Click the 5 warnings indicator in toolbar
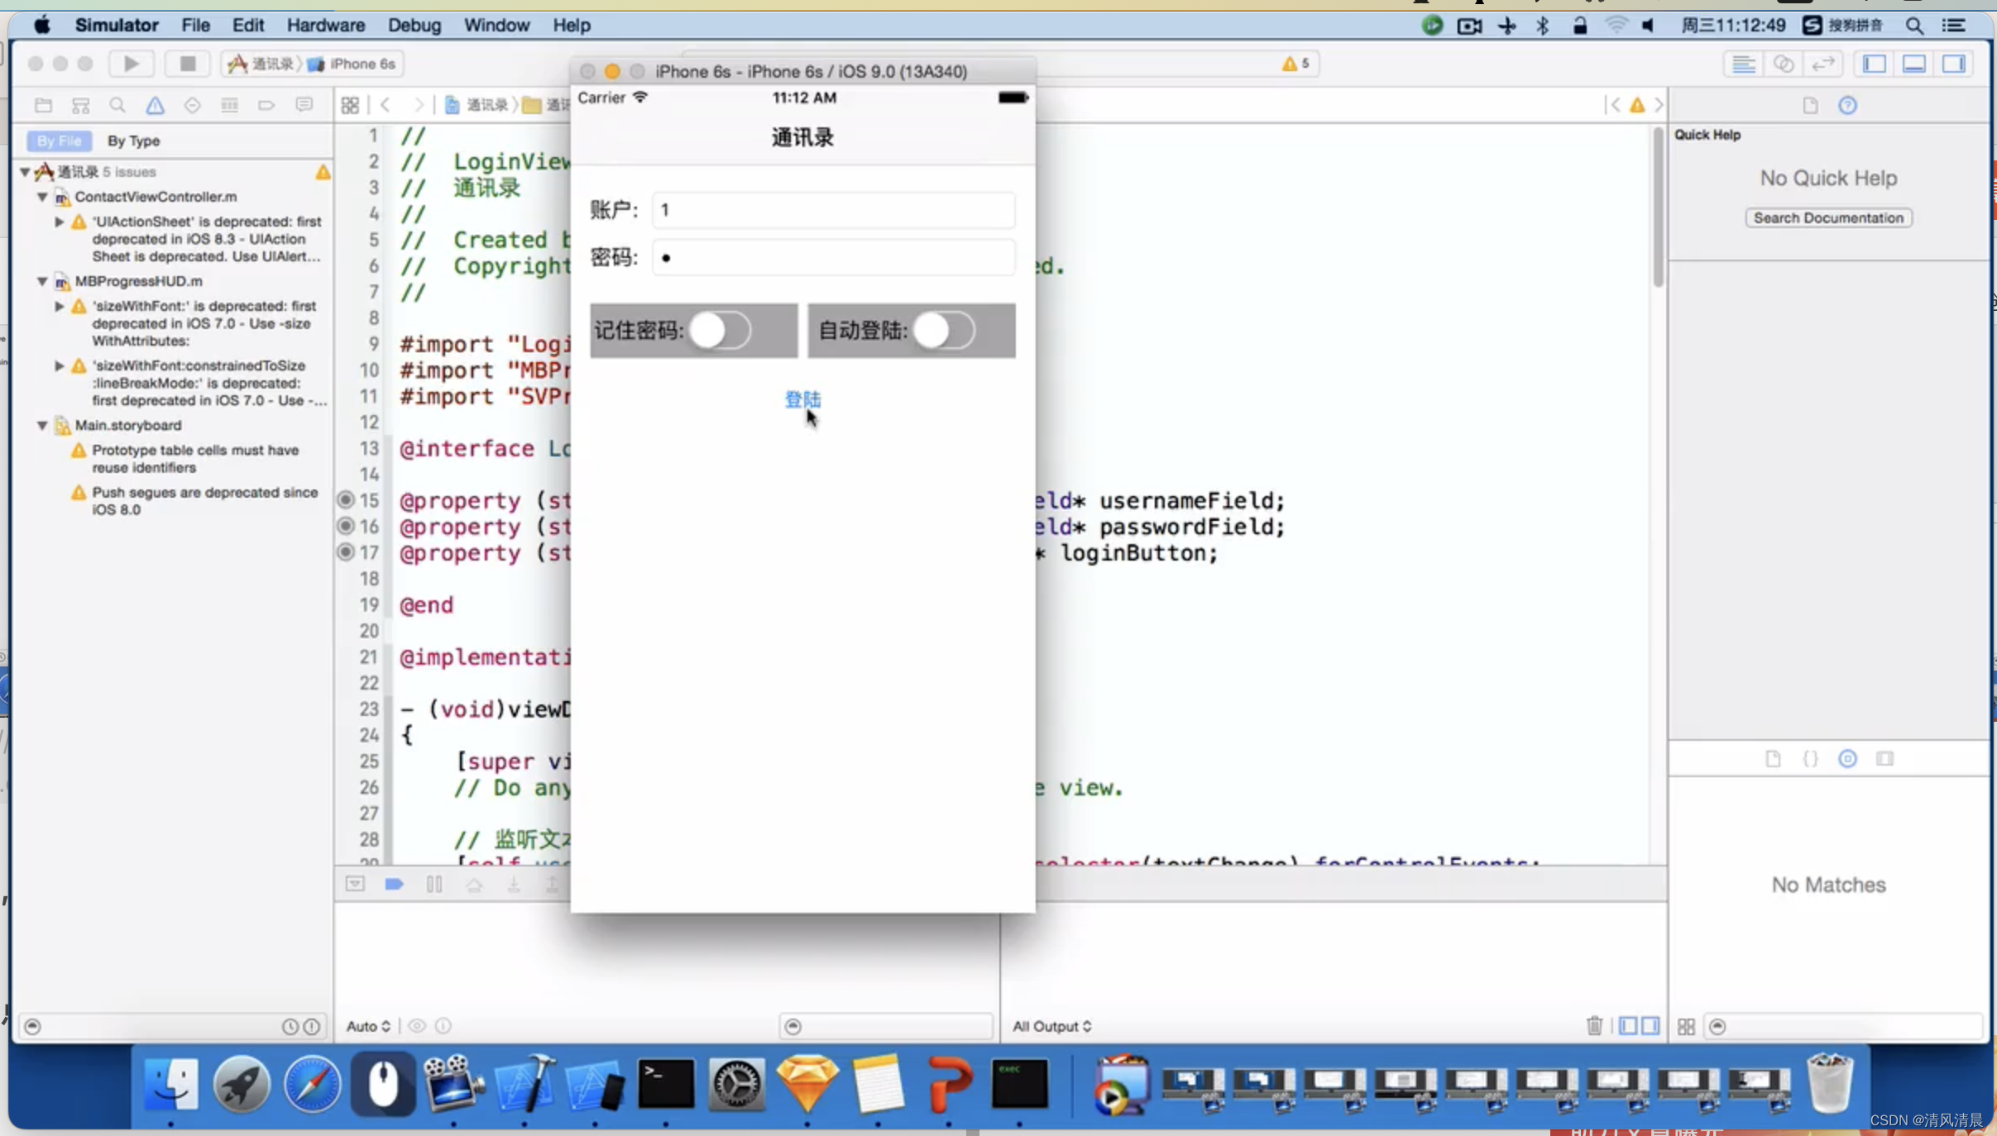 click(x=1295, y=64)
